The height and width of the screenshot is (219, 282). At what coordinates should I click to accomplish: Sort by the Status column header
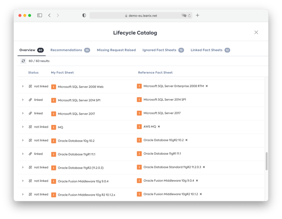click(x=33, y=73)
